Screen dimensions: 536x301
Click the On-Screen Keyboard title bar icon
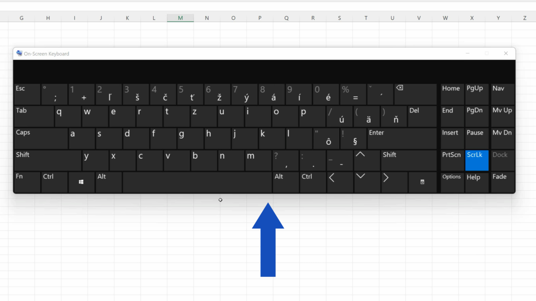pyautogui.click(x=18, y=53)
